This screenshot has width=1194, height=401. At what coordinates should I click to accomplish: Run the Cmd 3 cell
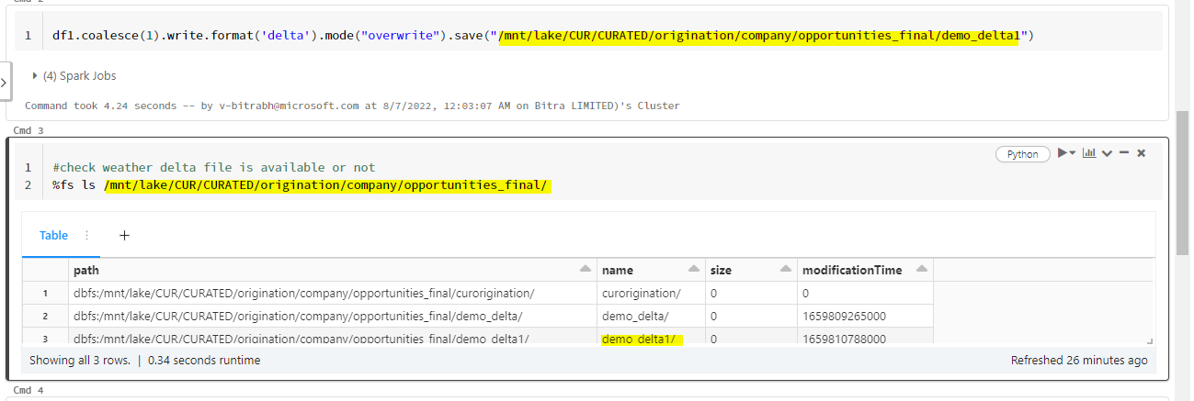pos(1062,153)
